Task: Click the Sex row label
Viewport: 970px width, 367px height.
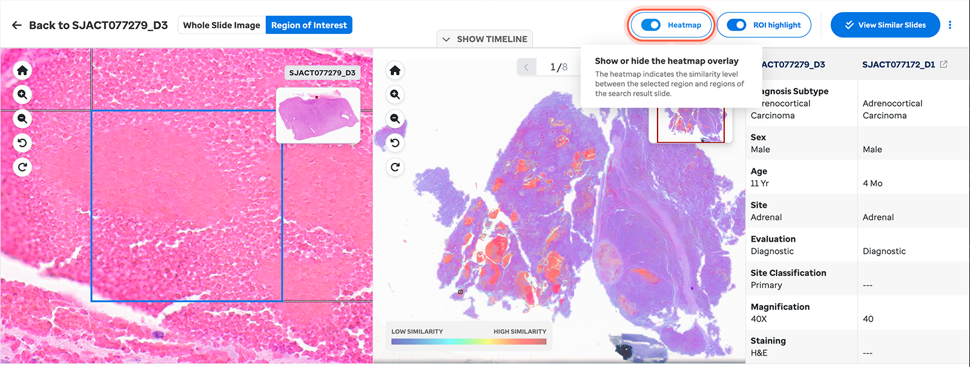Action: click(758, 137)
